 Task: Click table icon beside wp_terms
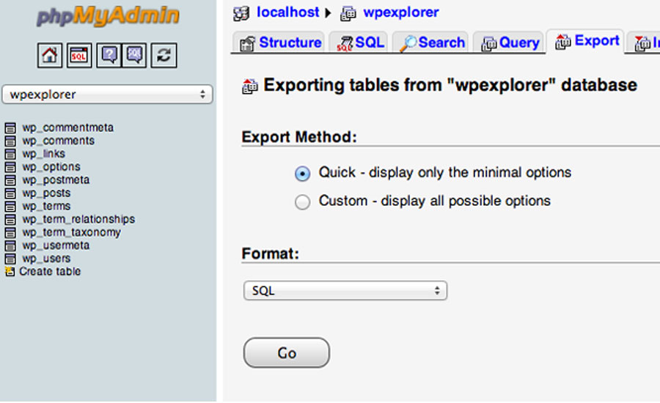pos(10,206)
